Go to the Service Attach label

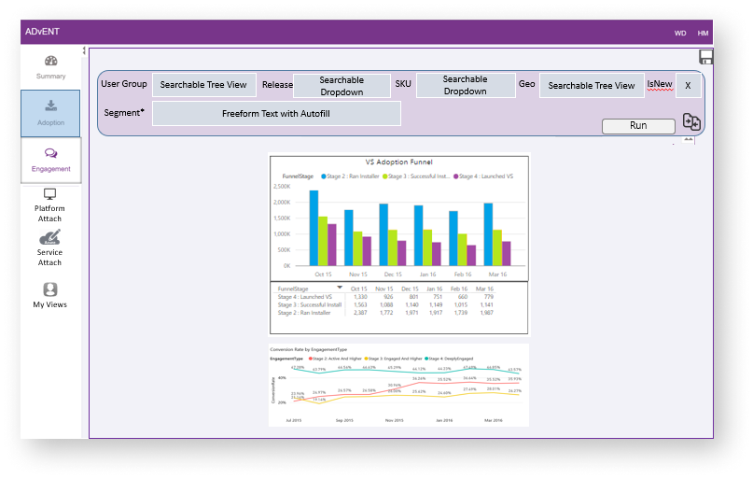[49, 257]
